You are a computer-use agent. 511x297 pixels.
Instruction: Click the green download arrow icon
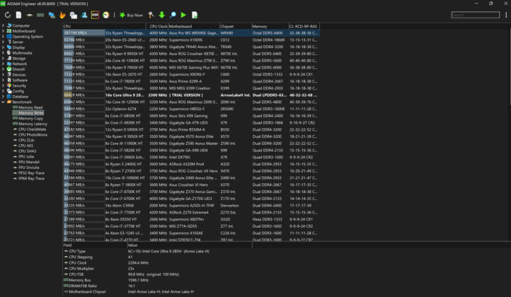[161, 15]
